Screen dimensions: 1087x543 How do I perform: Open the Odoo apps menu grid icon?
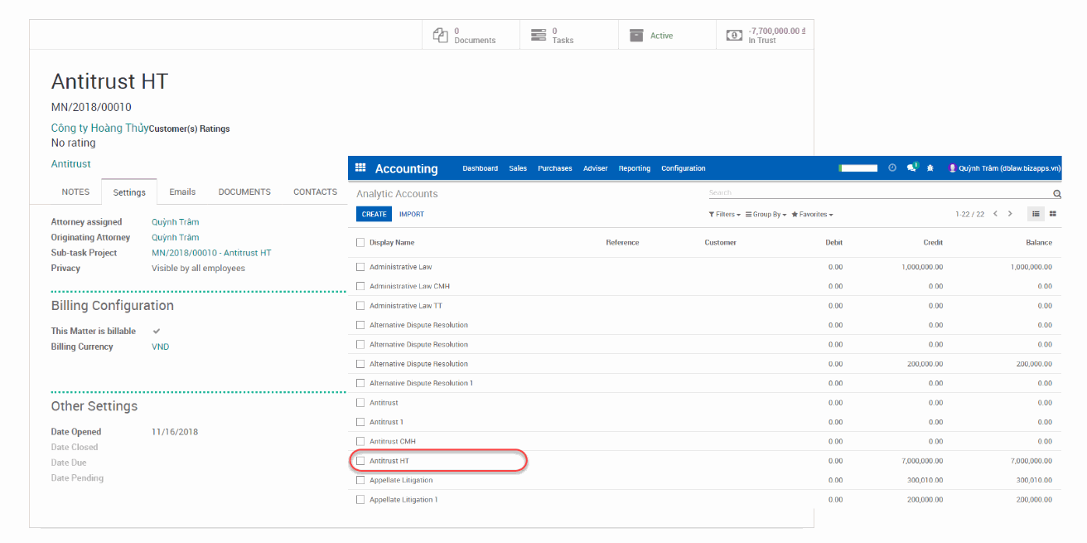coord(360,167)
